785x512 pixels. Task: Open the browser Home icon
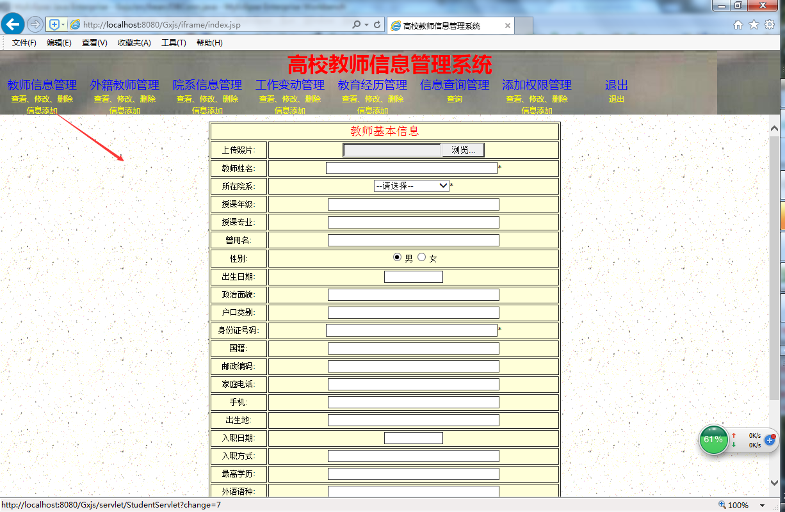[738, 24]
